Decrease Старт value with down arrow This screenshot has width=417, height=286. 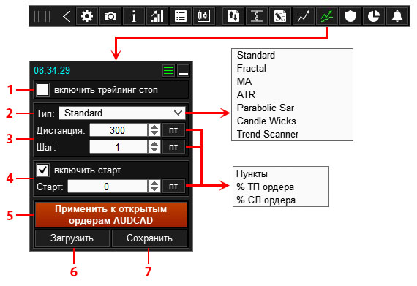tap(154, 189)
